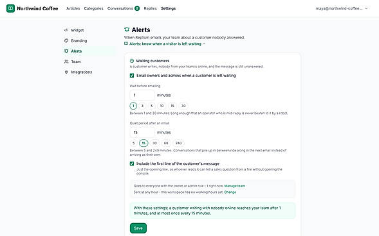Go to the Conversations tab
379x236 pixels.
tap(120, 8)
